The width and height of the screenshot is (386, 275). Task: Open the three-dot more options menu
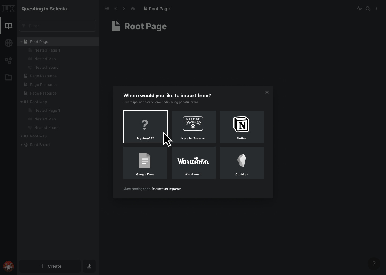[376, 9]
